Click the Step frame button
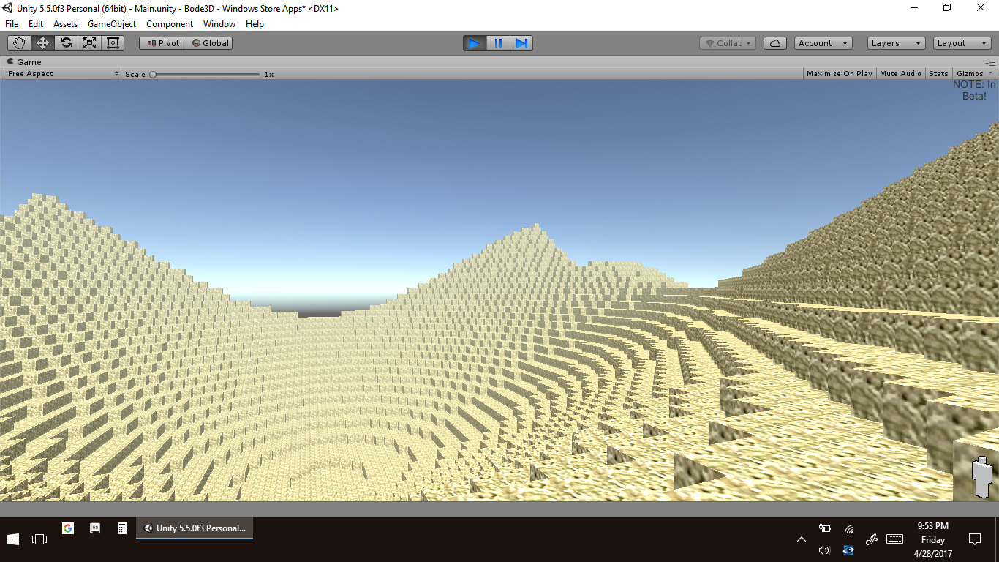Viewport: 999px width, 562px height. tap(521, 43)
